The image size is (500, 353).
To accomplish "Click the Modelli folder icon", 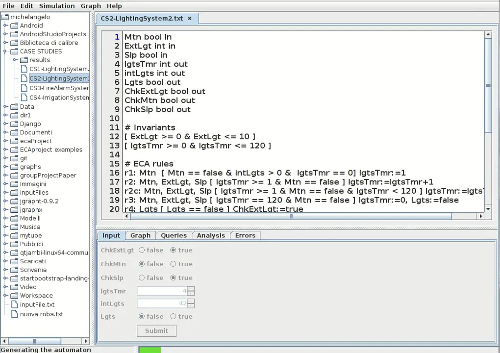I will (x=14, y=219).
